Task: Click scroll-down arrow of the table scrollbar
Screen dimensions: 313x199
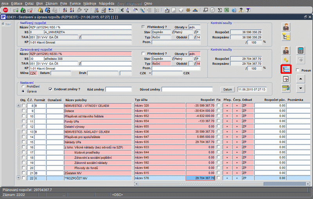Action: (x=18, y=178)
